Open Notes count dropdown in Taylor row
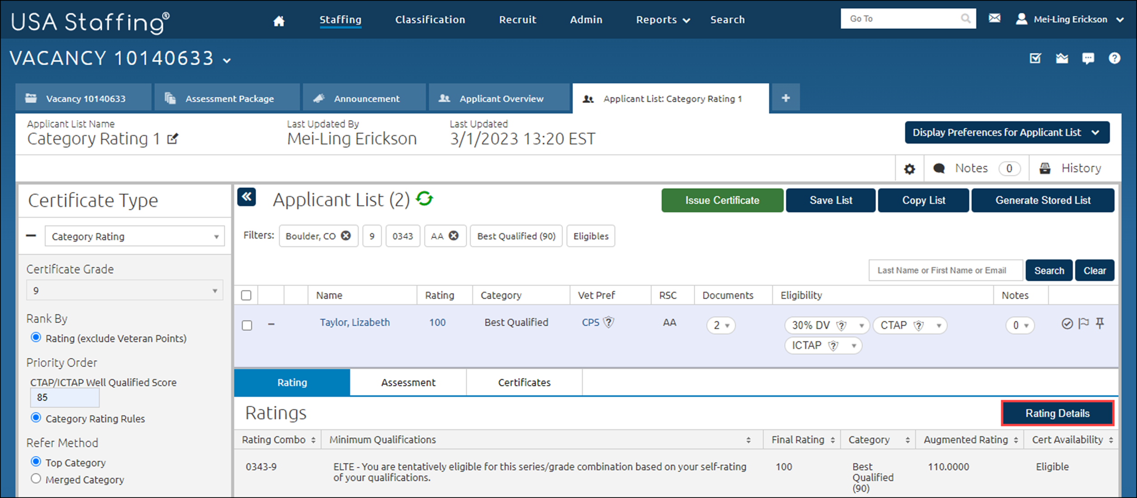 [x=1020, y=325]
